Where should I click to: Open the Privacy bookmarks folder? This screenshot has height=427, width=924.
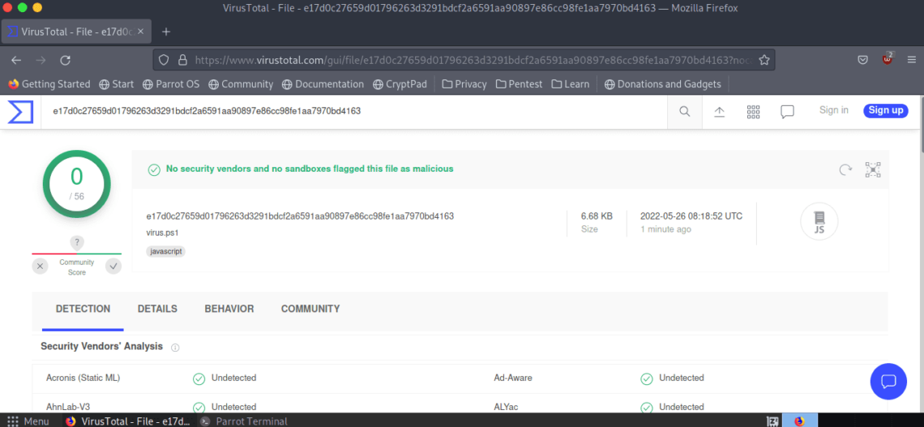[464, 84]
